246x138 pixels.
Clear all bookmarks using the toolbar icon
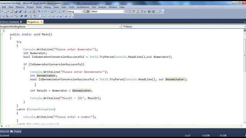click(70, 16)
